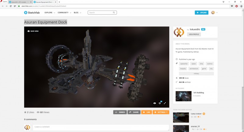Click the space tag
This screenshot has height=132, width=244.
click(194, 64)
